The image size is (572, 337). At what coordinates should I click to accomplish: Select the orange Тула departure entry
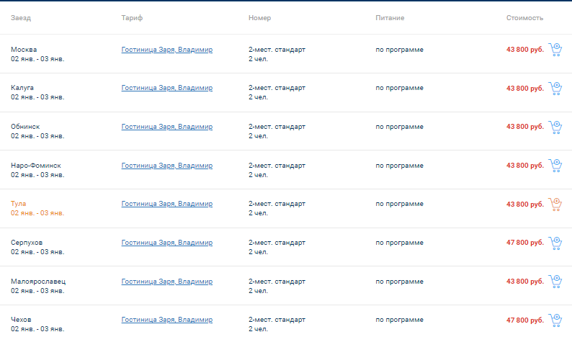click(x=37, y=208)
